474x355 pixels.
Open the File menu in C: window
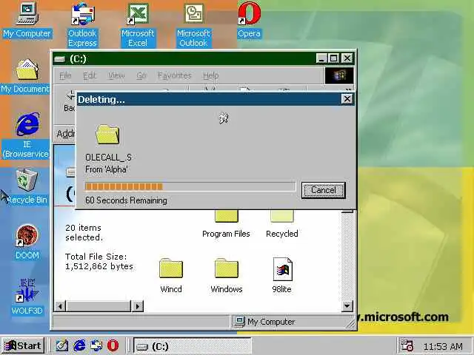[x=65, y=75]
